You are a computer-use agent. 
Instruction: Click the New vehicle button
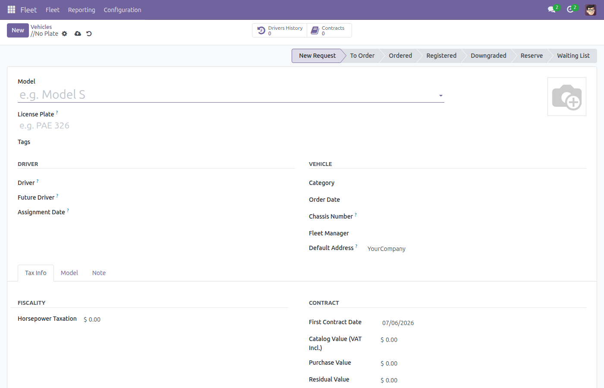point(18,30)
